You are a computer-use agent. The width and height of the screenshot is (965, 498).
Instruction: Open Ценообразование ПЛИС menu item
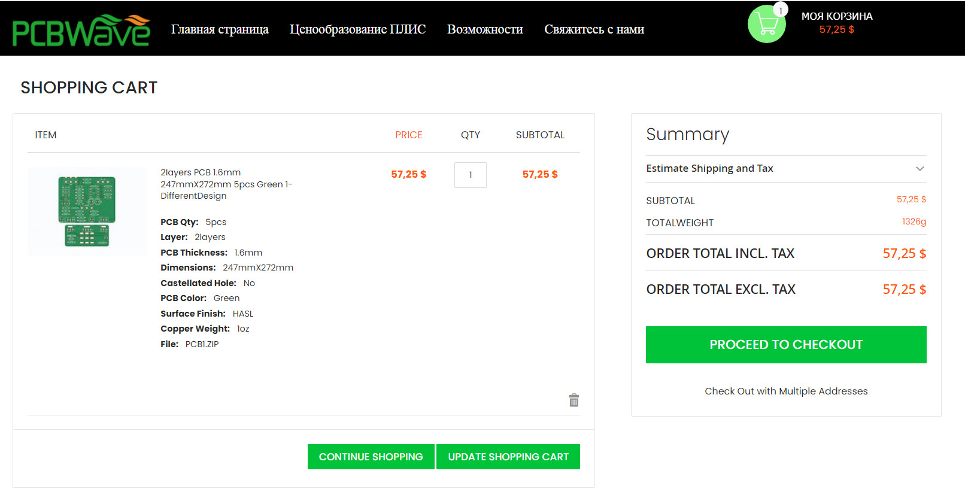[357, 29]
